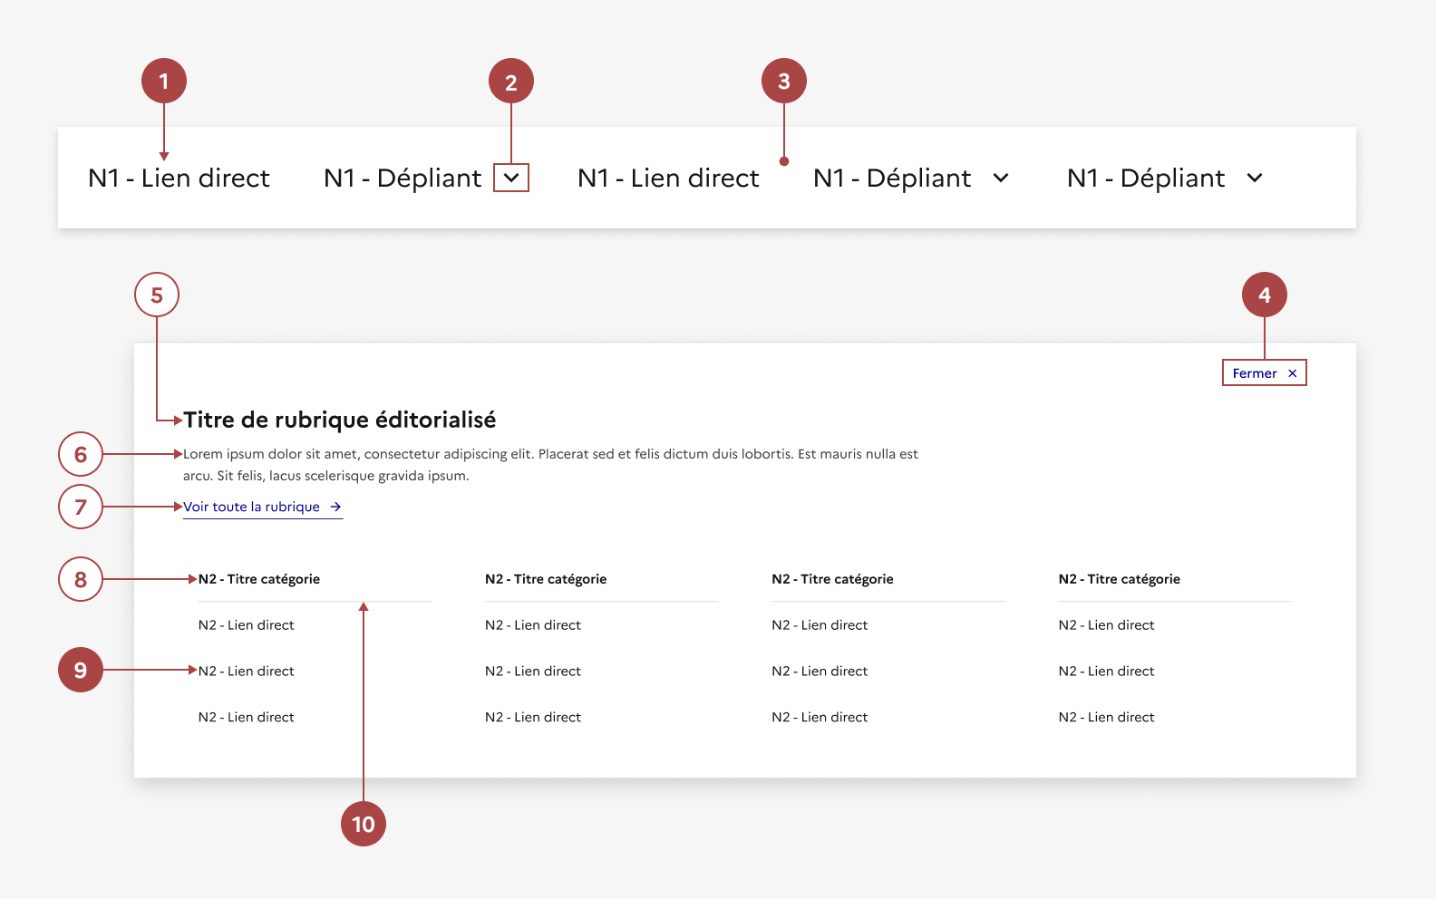Image resolution: width=1436 pixels, height=899 pixels.
Task: Expand the chevron of the last N1 - Dépliant
Action: tap(1255, 178)
